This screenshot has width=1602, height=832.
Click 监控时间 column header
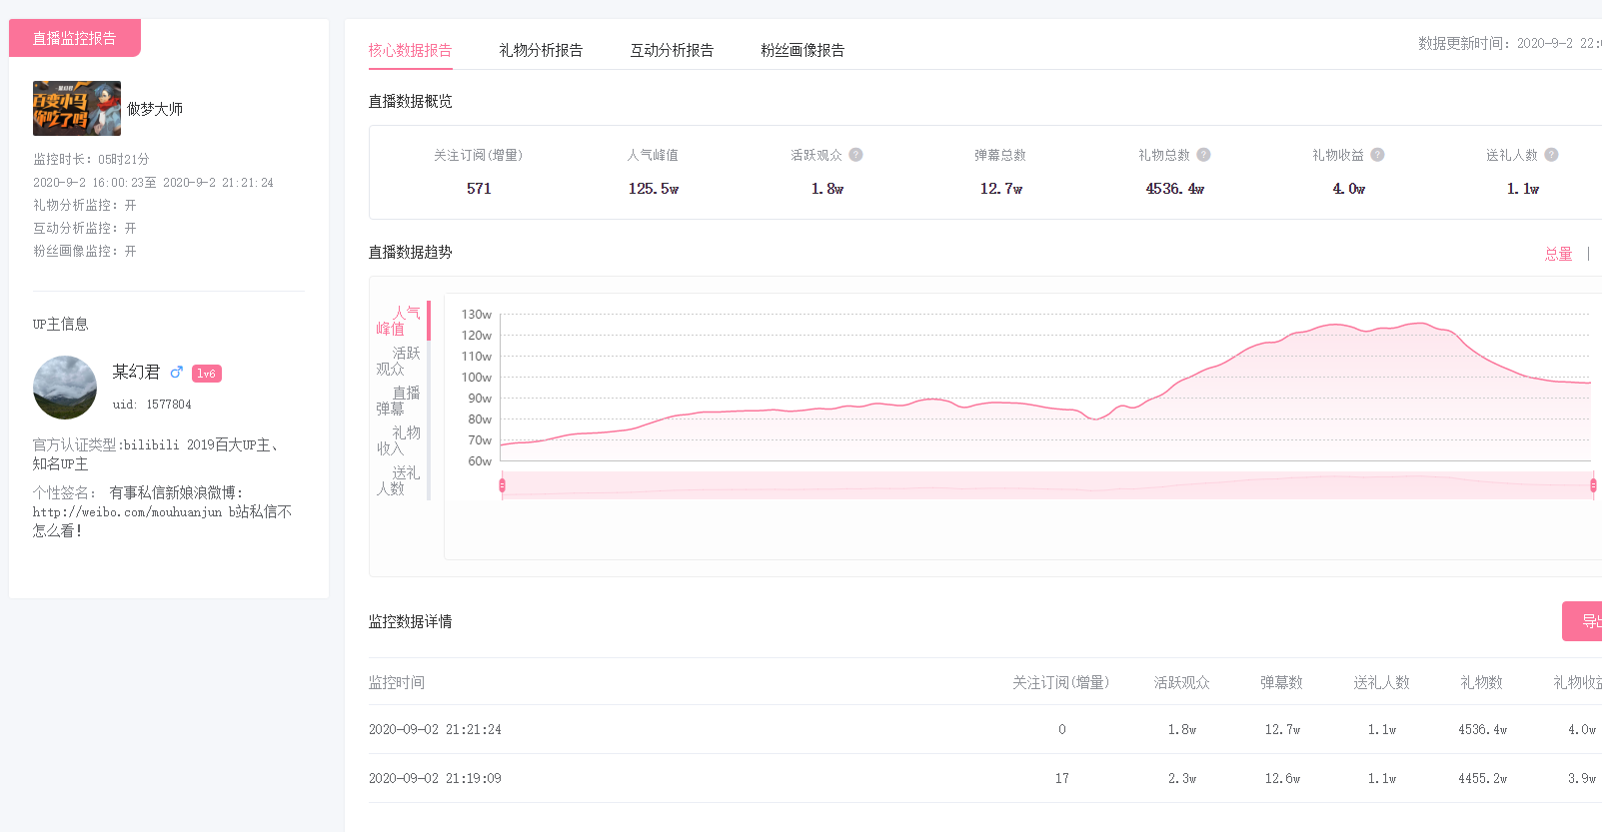click(x=397, y=682)
